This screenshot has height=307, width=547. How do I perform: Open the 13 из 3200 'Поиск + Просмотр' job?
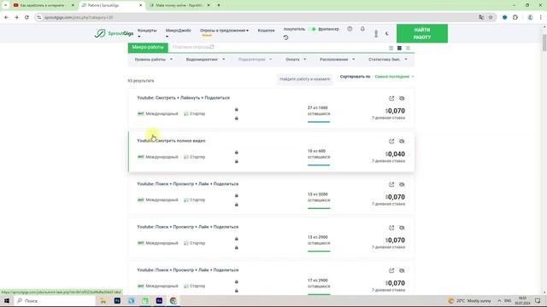point(188,184)
